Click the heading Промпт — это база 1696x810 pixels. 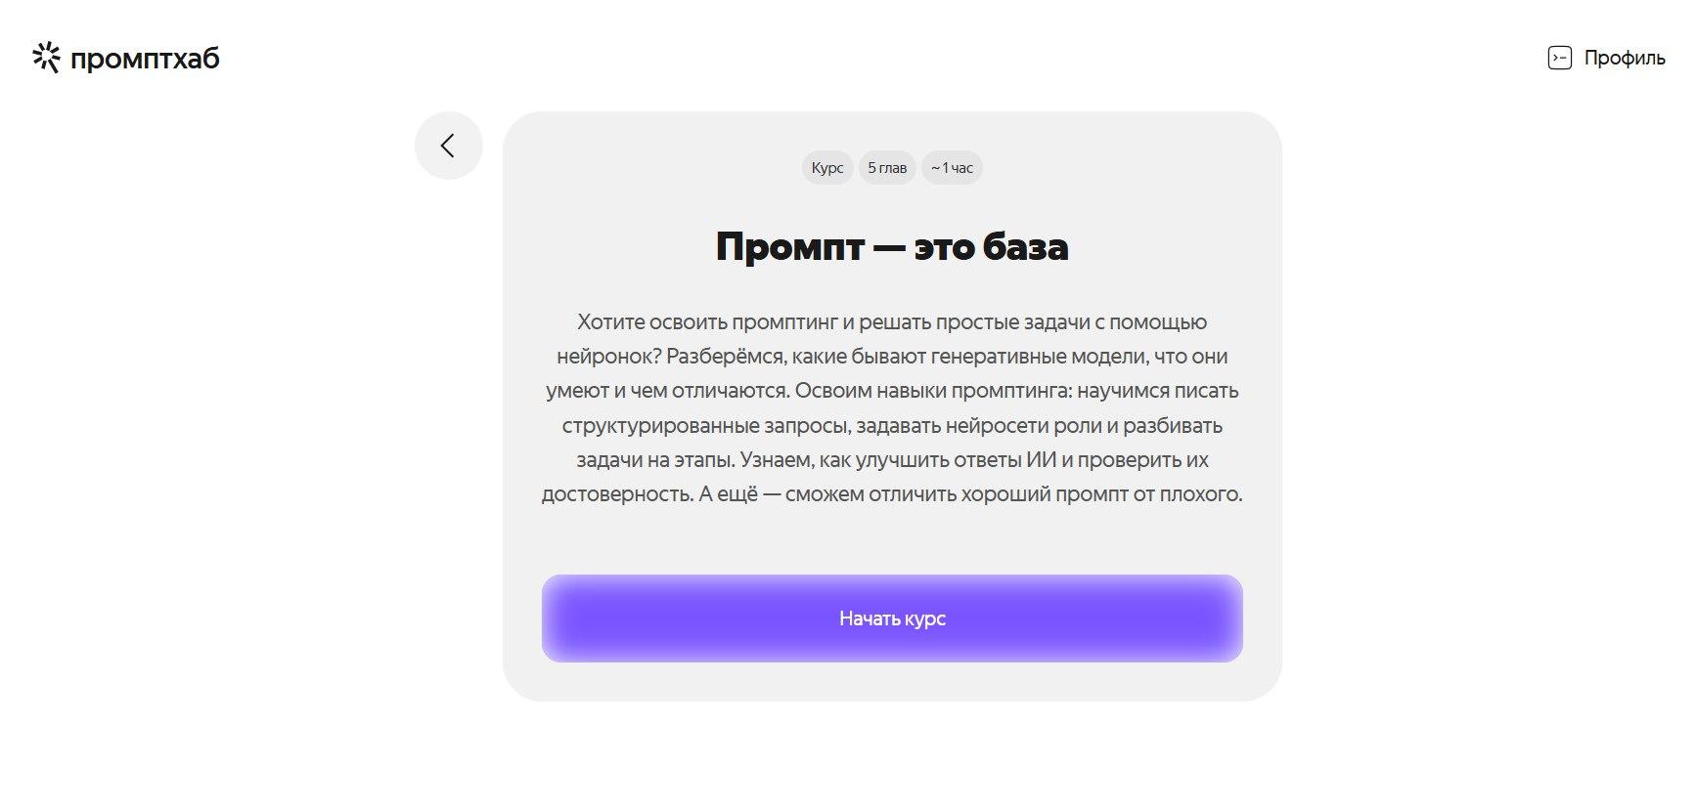[891, 246]
